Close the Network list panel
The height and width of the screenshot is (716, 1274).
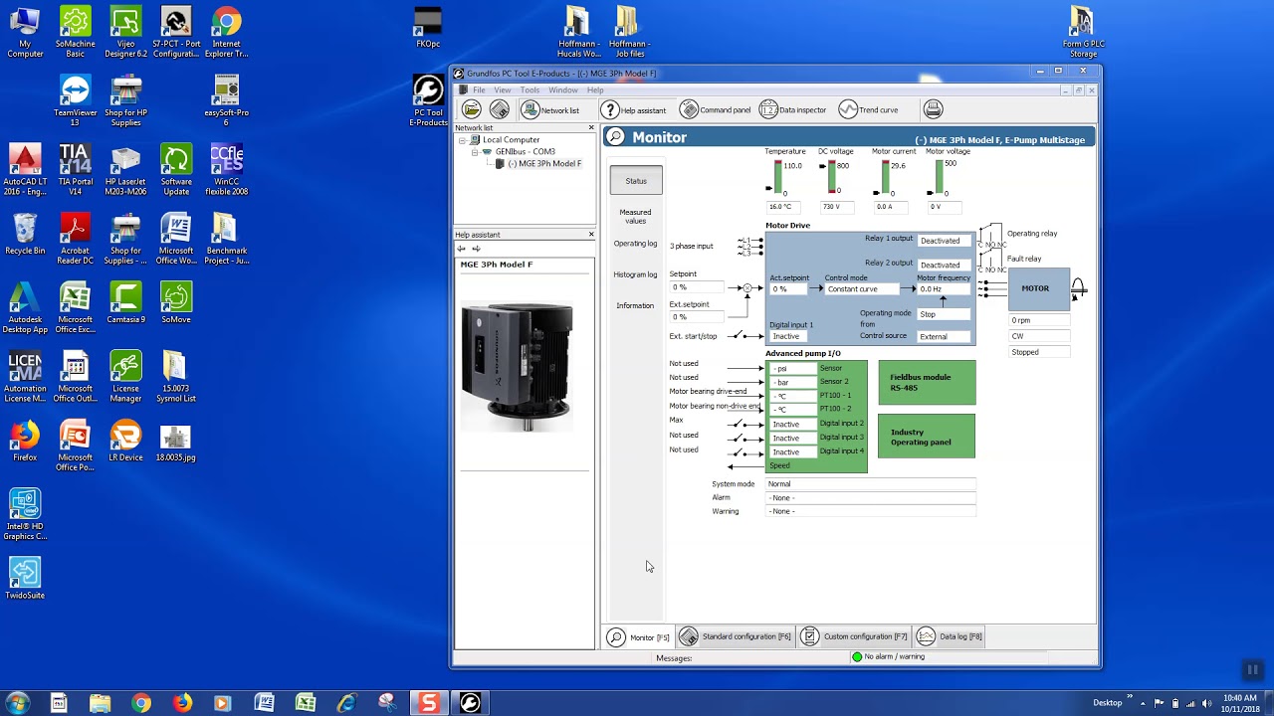click(591, 127)
